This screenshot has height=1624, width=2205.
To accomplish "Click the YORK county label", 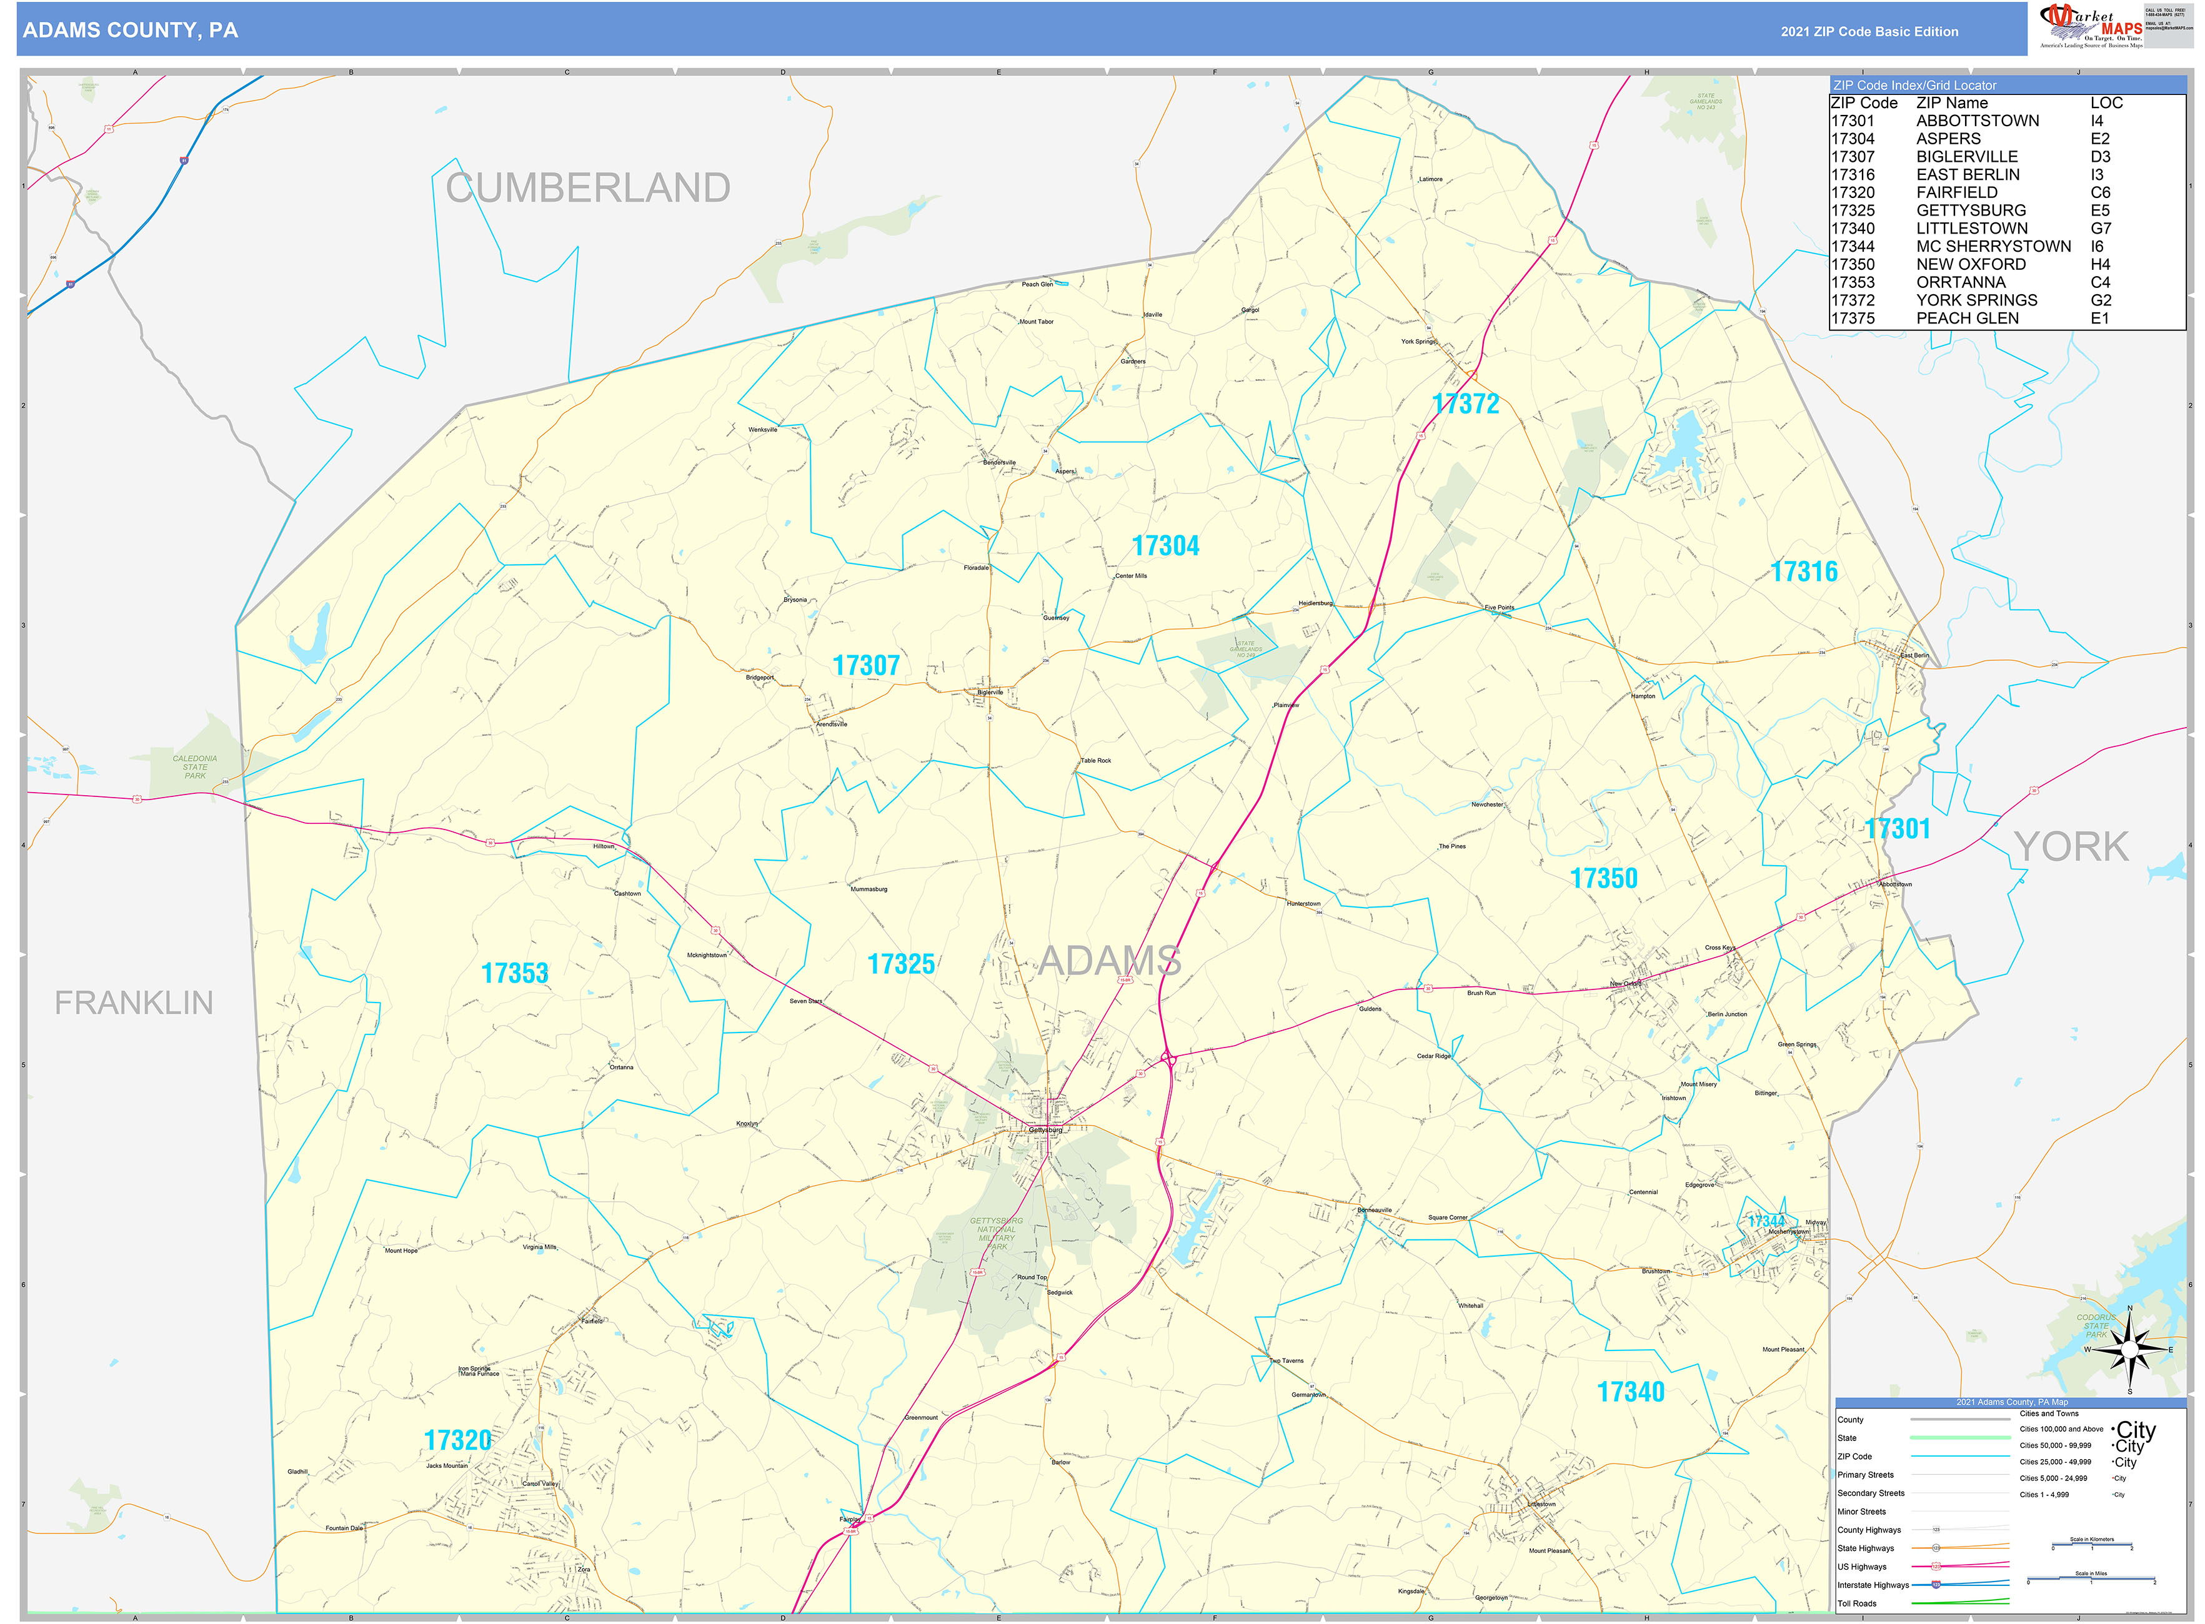I will pyautogui.click(x=2070, y=846).
